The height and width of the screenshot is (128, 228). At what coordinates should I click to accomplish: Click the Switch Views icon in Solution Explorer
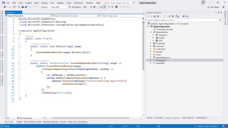pyautogui.click(x=158, y=16)
